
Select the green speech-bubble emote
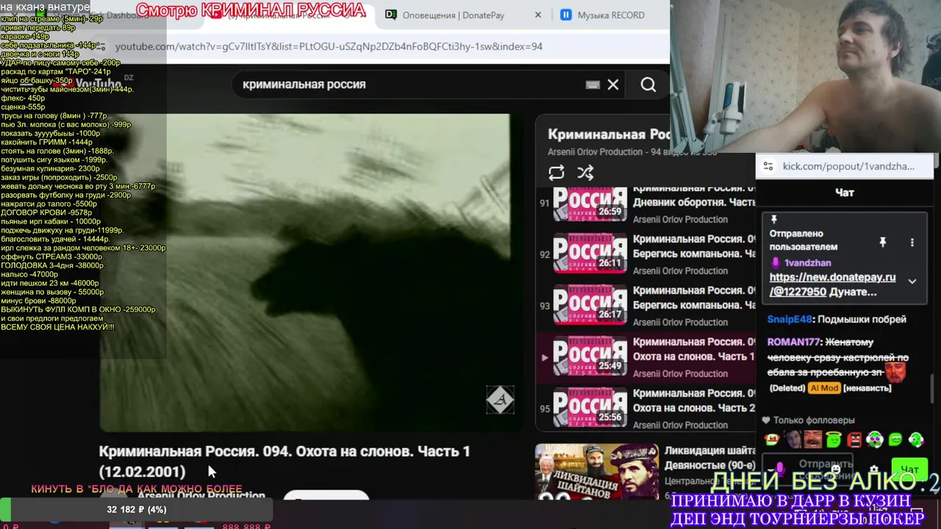[895, 440]
